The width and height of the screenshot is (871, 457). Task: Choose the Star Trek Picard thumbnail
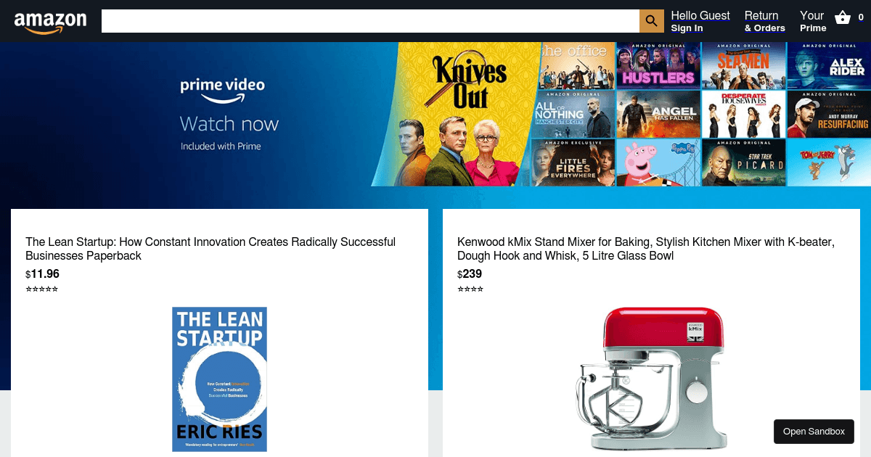[x=743, y=162]
